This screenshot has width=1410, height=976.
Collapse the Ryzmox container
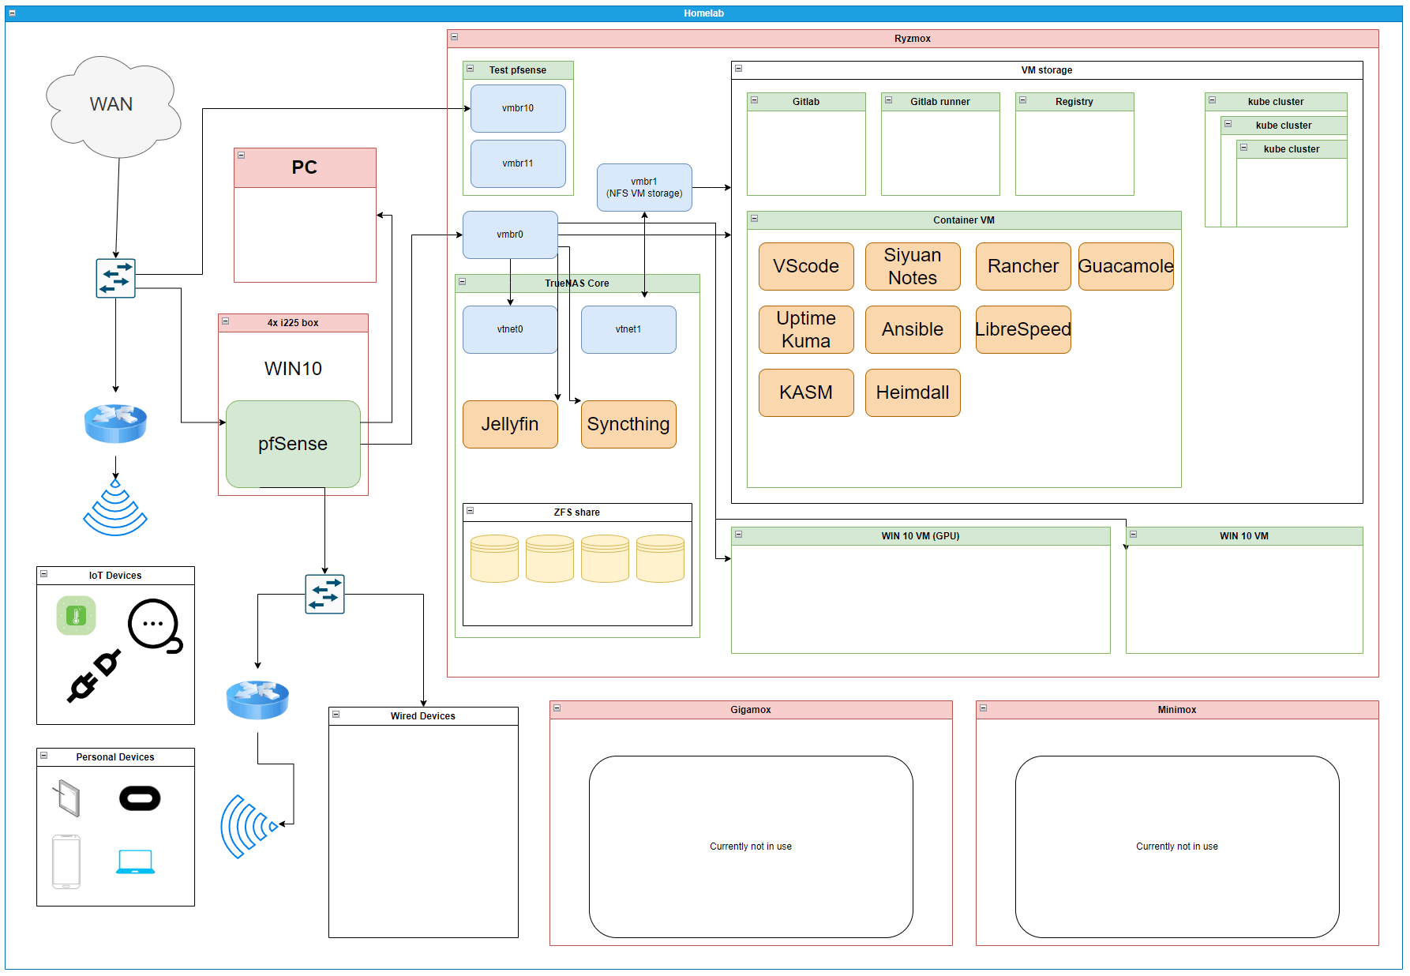click(454, 37)
